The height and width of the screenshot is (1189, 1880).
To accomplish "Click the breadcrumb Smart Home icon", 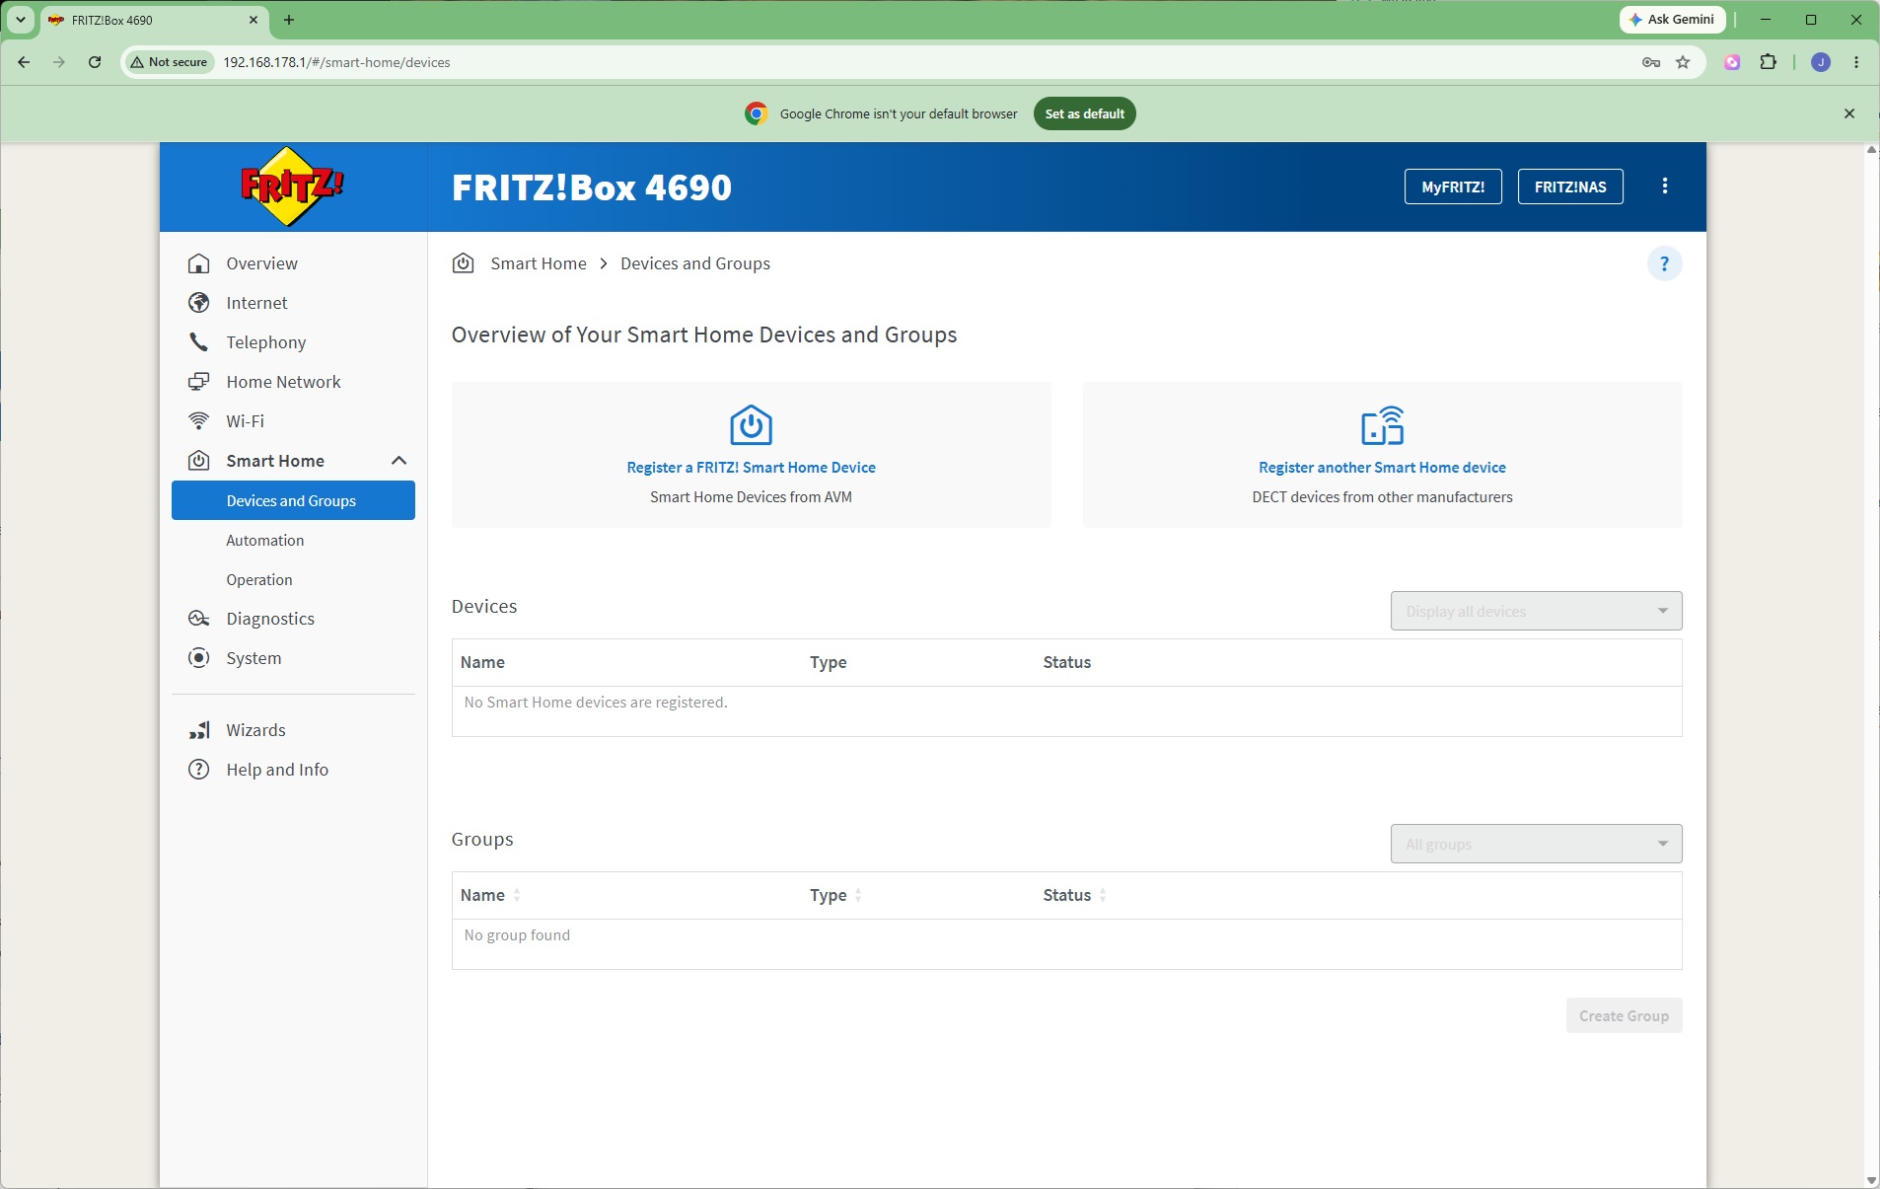I will (x=463, y=262).
